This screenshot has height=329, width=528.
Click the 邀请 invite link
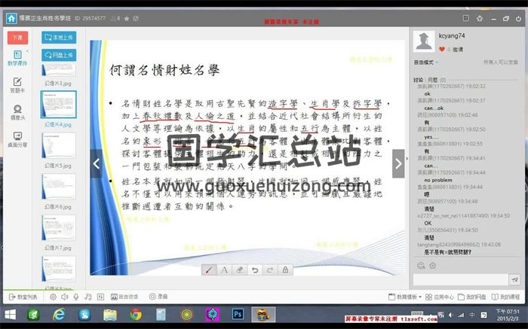click(x=458, y=50)
